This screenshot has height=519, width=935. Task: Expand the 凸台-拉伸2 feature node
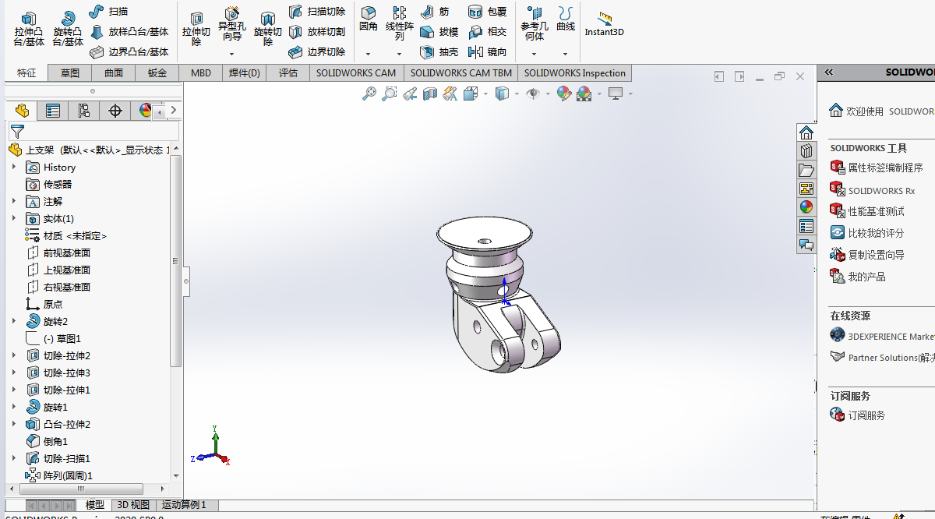14,424
